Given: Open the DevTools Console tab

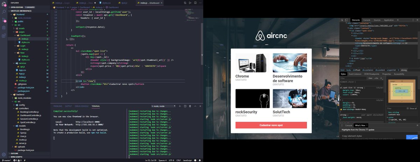Looking at the screenshot, I should [366, 20].
